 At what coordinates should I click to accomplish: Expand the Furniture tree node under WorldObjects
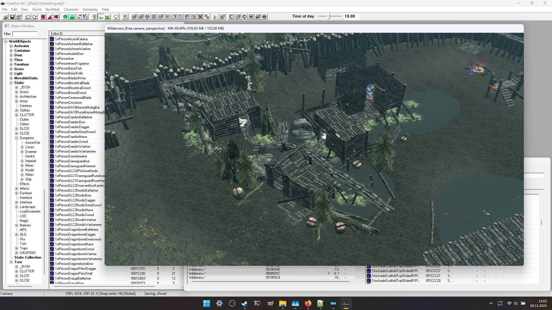11,64
